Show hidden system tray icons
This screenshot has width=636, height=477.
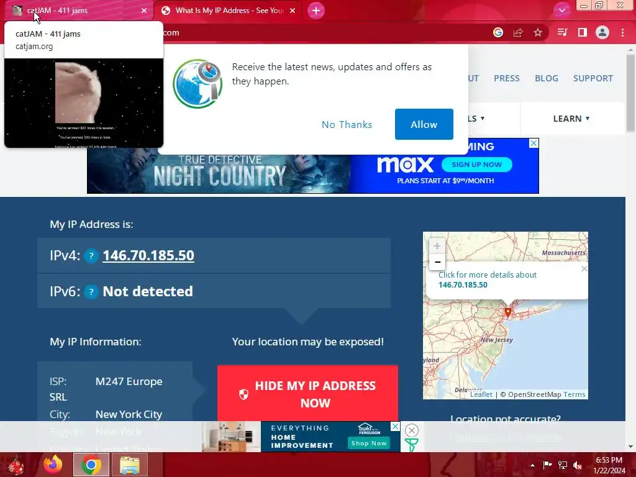tap(532, 465)
